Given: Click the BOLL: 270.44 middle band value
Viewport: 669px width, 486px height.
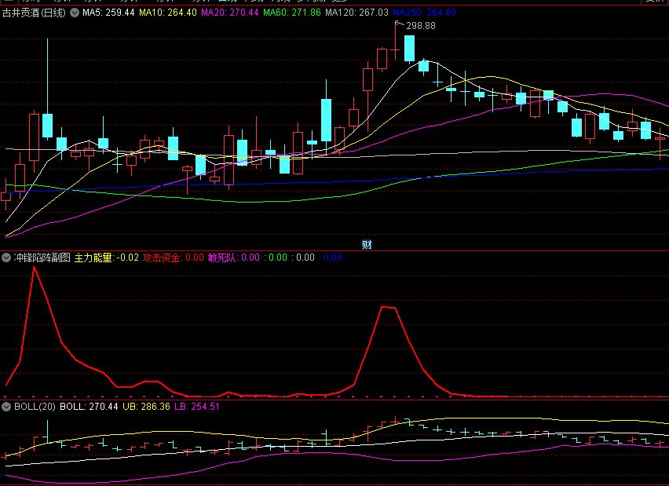Looking at the screenshot, I should (x=89, y=407).
